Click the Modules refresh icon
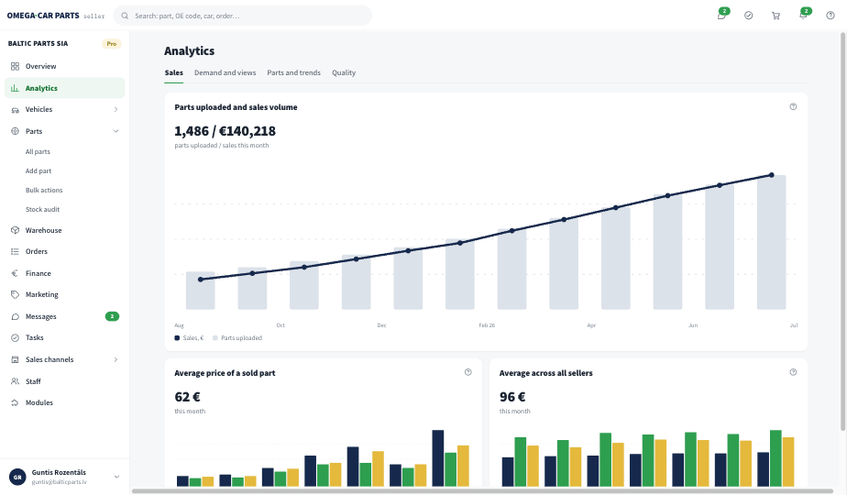This screenshot has height=495, width=847. 15,402
